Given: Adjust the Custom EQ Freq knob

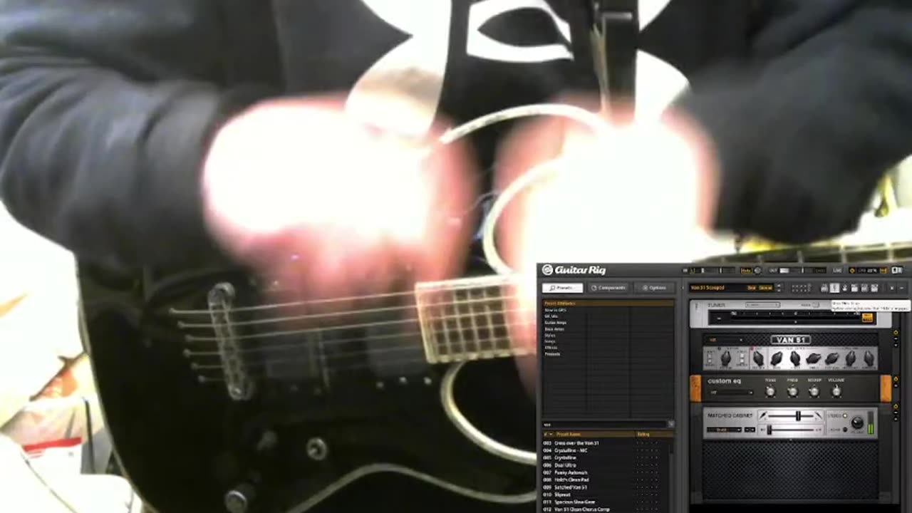Looking at the screenshot, I should click(792, 391).
